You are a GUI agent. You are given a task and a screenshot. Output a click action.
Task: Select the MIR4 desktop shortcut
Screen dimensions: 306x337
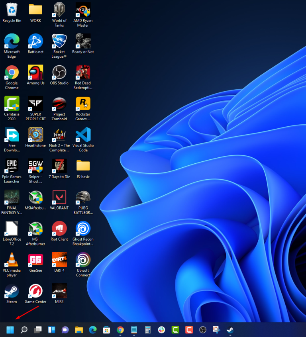(59, 294)
